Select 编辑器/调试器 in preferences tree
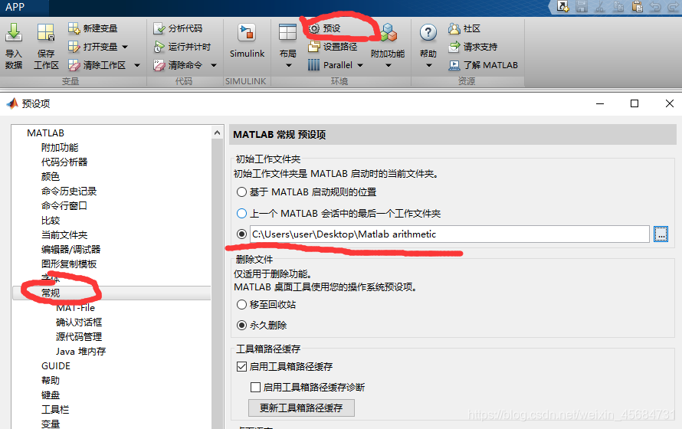The width and height of the screenshot is (682, 429). point(71,250)
